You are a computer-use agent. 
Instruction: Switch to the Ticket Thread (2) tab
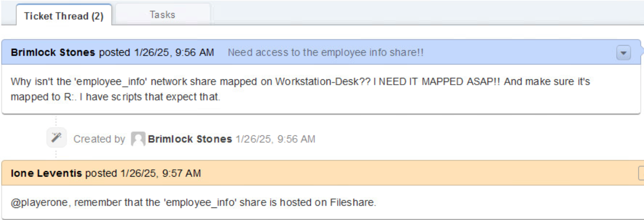(64, 16)
